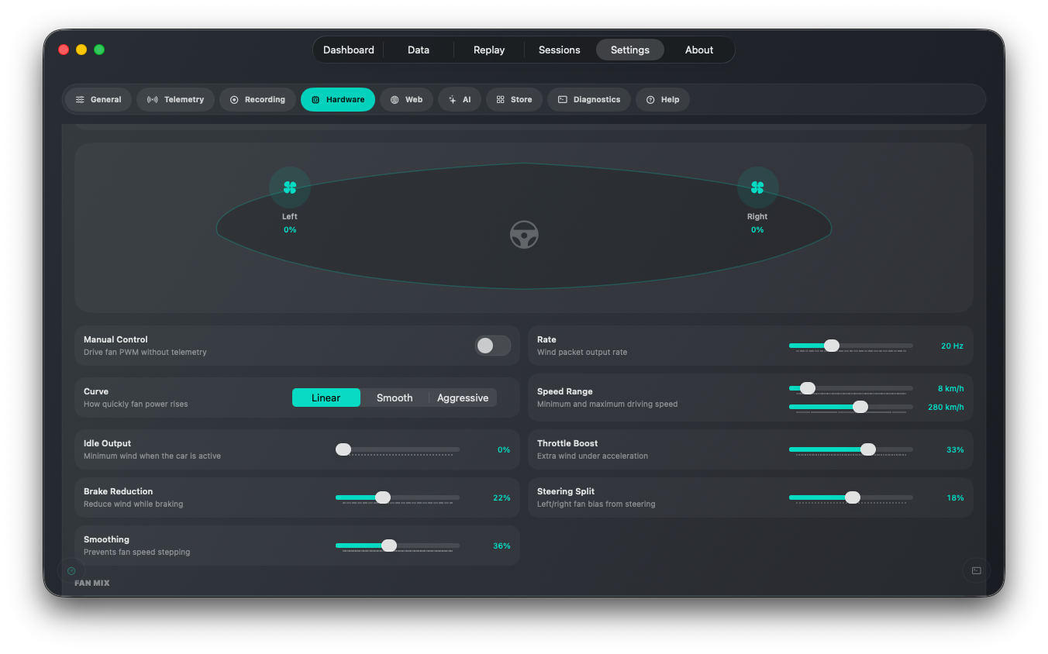Open the Diagnostics settings tab

click(x=589, y=99)
